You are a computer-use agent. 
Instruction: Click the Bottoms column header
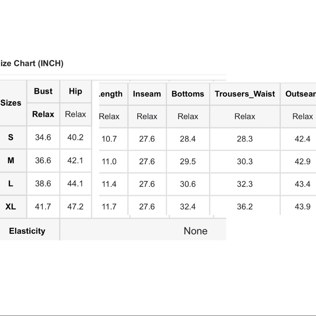(x=188, y=94)
